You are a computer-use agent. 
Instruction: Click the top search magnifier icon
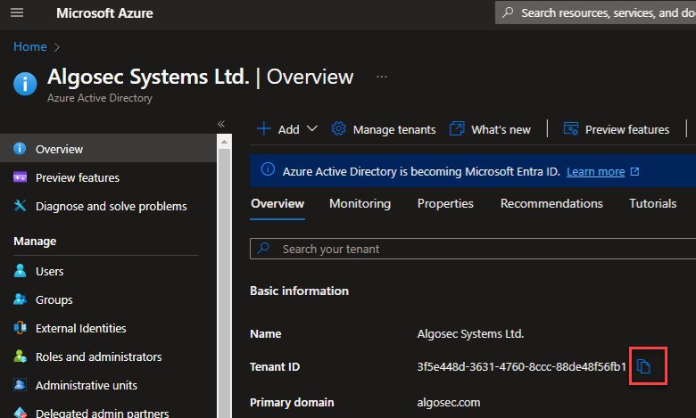pos(508,12)
